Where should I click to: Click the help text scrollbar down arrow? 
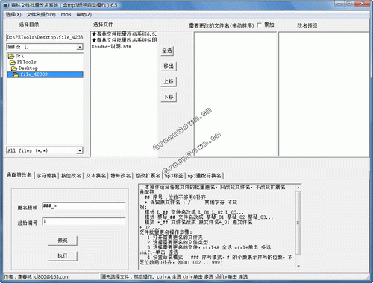(298, 266)
